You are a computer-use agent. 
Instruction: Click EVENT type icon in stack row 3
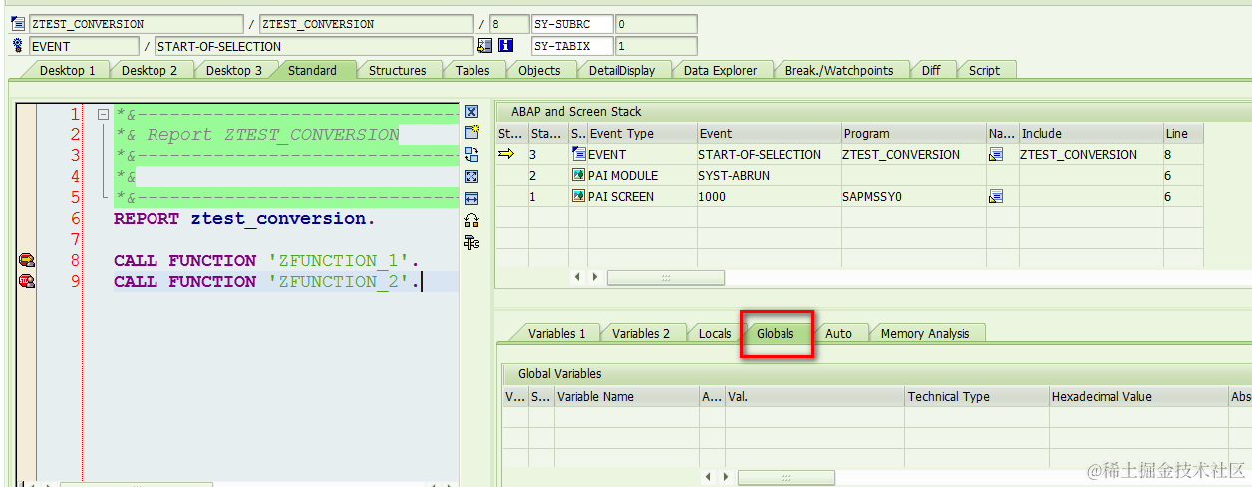(x=578, y=154)
